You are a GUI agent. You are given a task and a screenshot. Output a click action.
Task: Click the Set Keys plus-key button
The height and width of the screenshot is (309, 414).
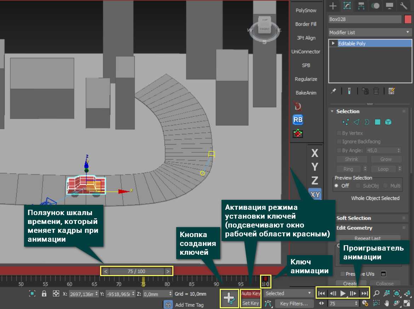coord(229,298)
